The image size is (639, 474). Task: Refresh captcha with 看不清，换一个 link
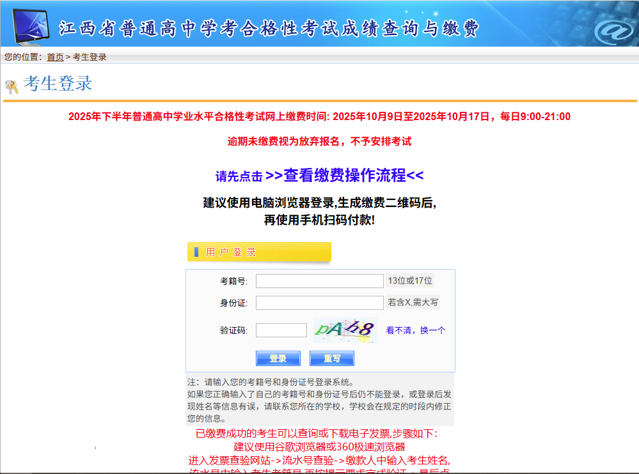415,330
